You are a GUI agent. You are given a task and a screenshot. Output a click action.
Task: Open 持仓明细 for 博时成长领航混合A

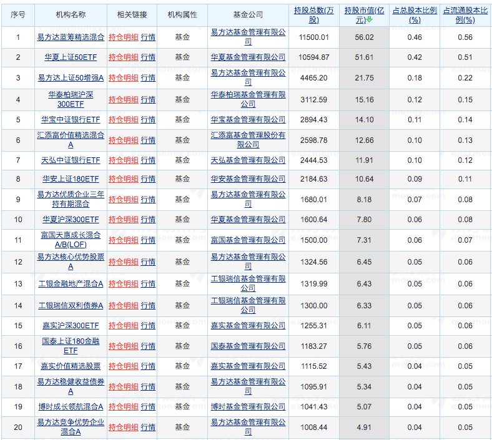[124, 407]
